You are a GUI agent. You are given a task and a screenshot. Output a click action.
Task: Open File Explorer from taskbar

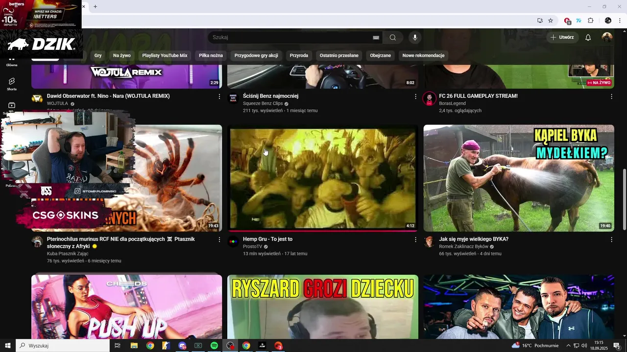(x=134, y=346)
